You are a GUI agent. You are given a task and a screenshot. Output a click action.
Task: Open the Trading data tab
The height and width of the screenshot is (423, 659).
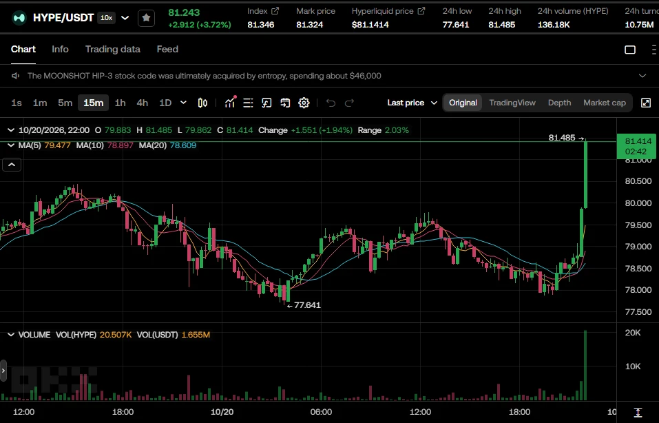click(113, 49)
